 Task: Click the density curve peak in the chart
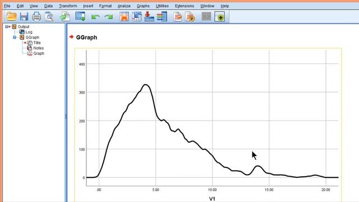[x=145, y=85]
